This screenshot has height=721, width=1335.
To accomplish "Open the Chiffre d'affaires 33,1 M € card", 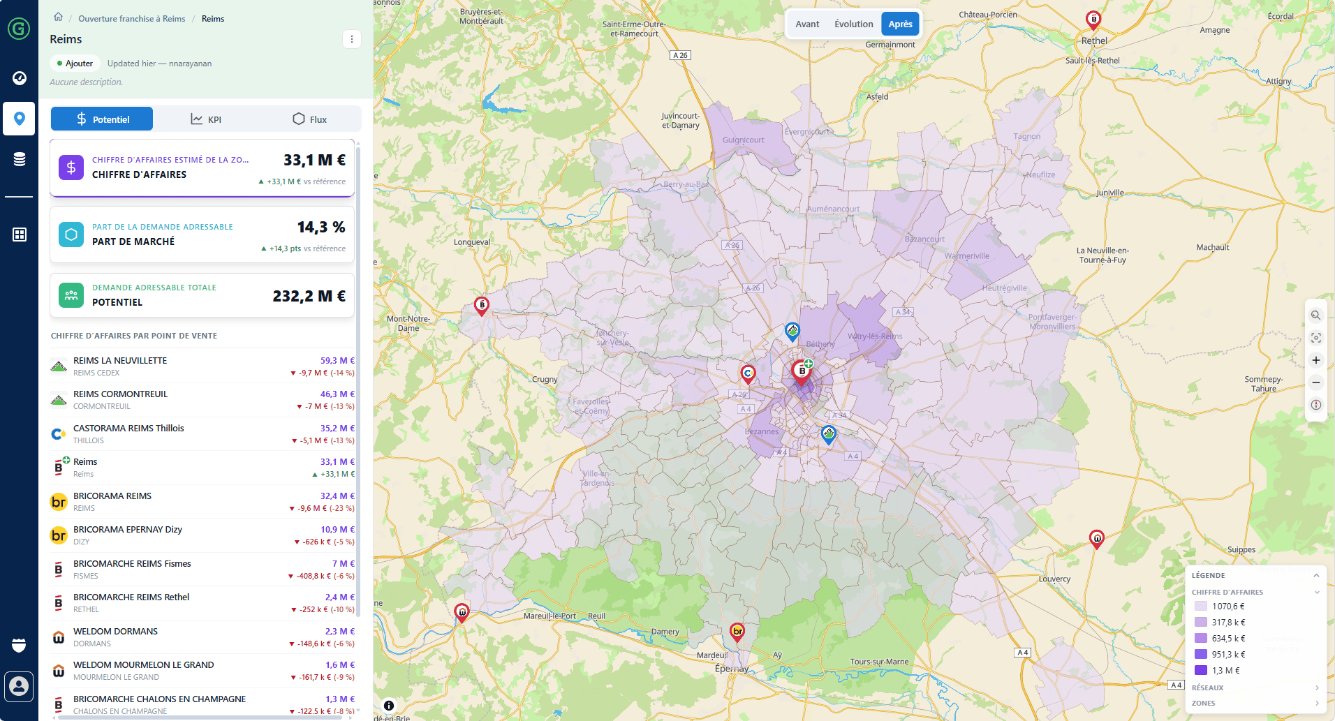I will coord(202,168).
